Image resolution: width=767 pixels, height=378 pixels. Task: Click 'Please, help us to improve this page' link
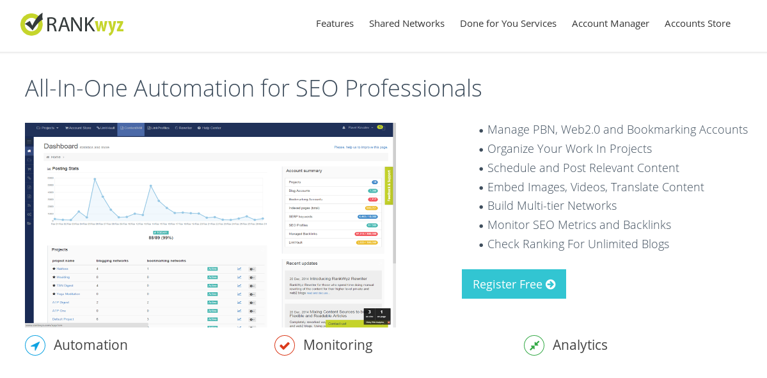pyautogui.click(x=361, y=146)
